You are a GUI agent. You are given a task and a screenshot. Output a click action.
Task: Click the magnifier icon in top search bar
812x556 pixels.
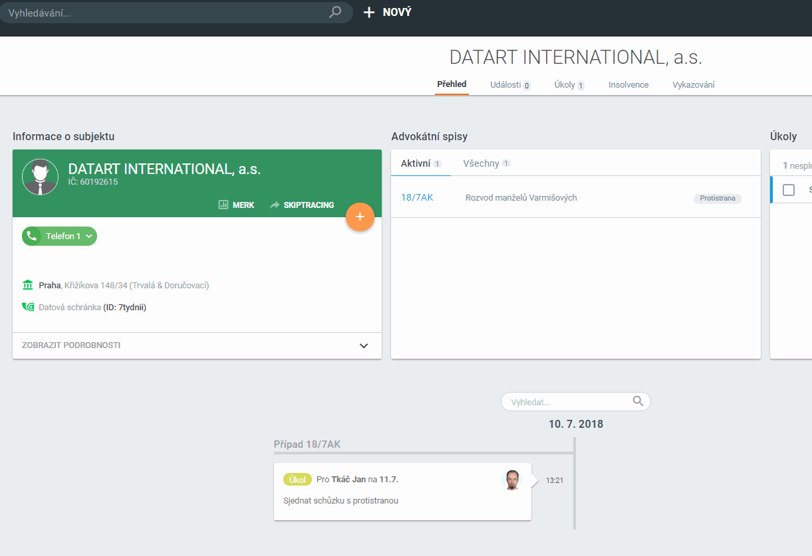tap(335, 12)
